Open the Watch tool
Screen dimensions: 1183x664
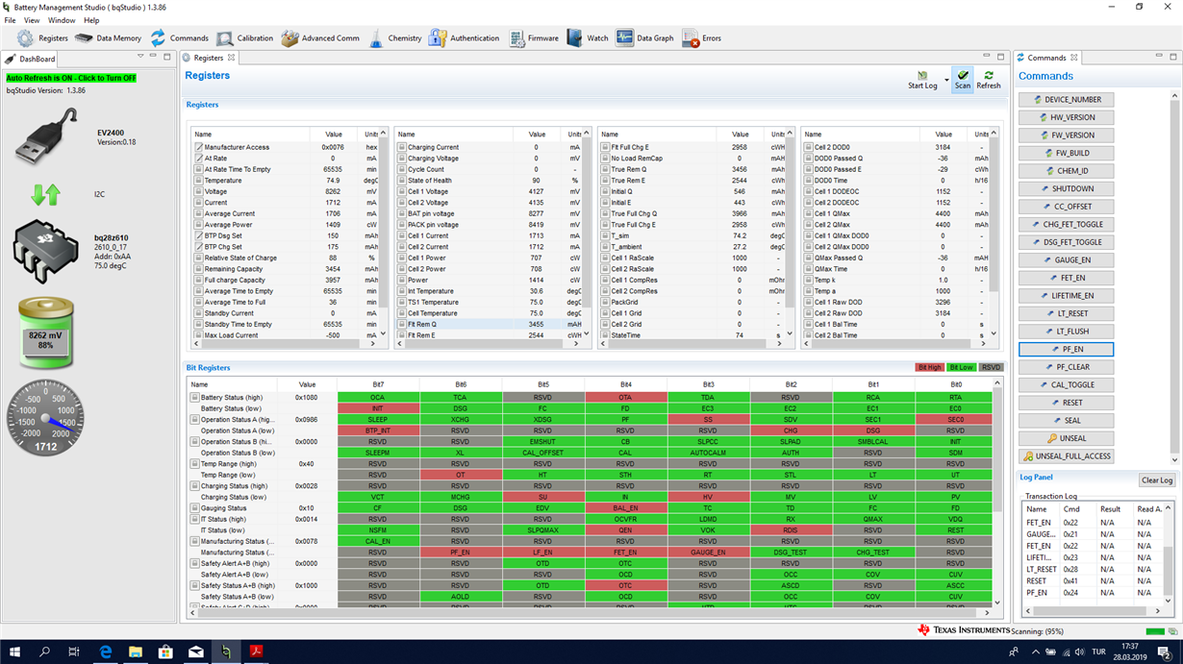(x=588, y=38)
